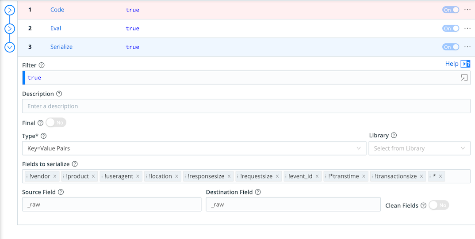Click the Filter help question icon
This screenshot has width=475, height=239.
(x=42, y=65)
